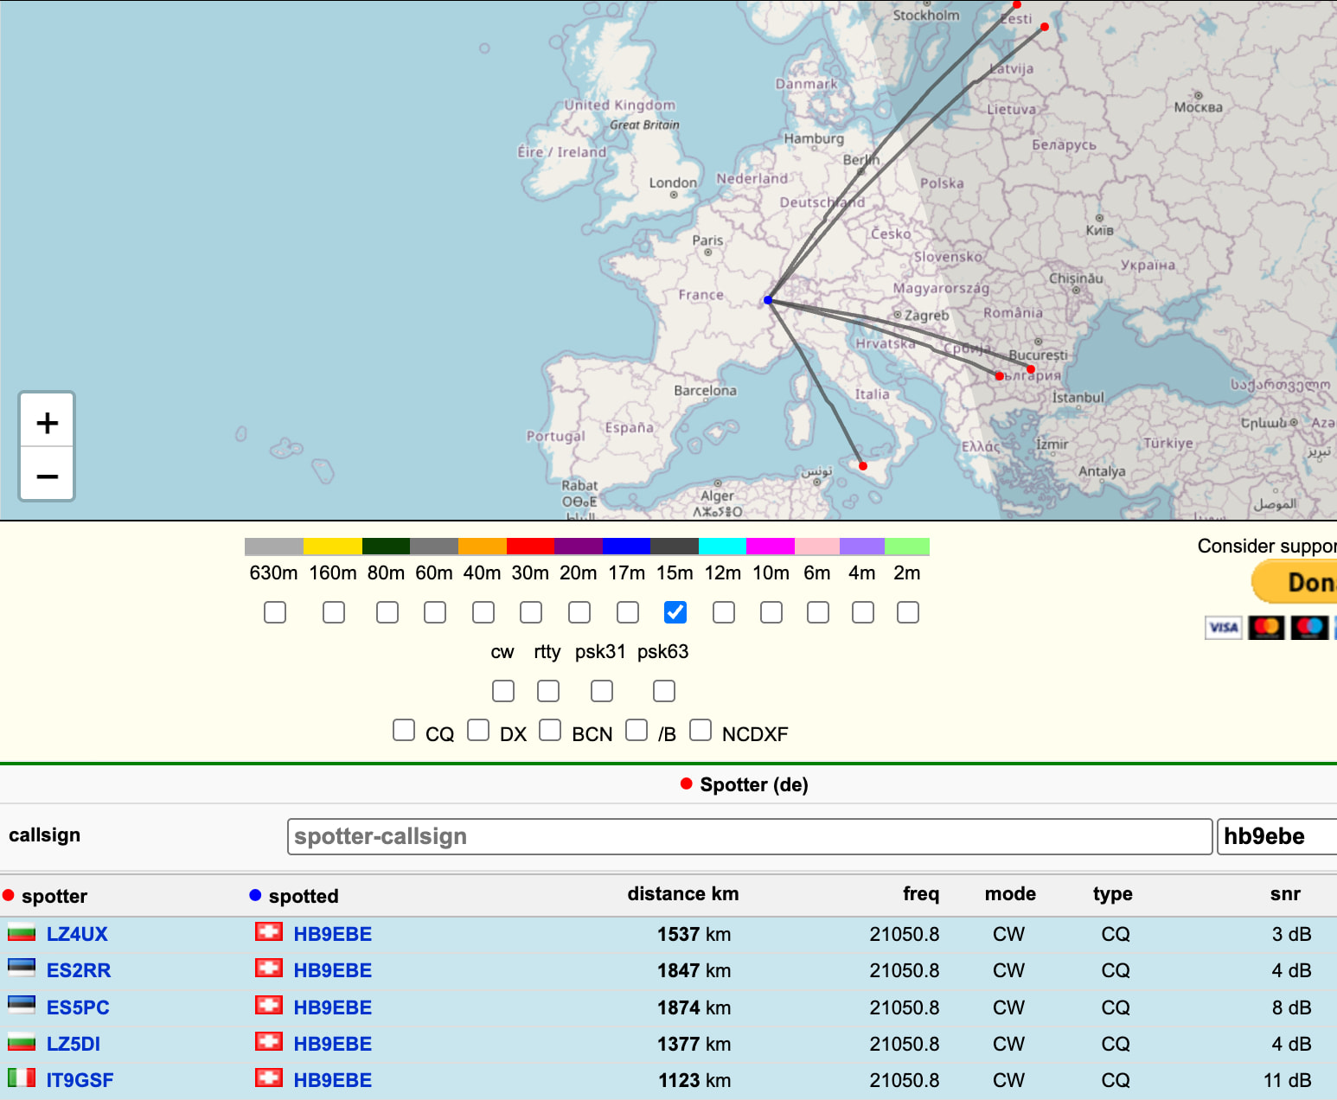Click the blue HB9EBE marker on map
The image size is (1337, 1100).
(768, 300)
